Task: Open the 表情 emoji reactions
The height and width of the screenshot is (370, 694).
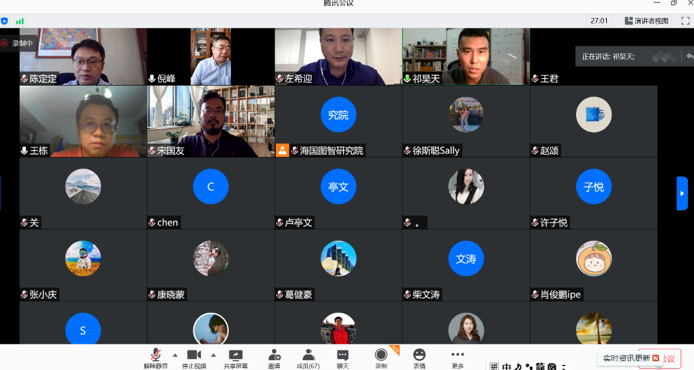Action: tap(419, 357)
